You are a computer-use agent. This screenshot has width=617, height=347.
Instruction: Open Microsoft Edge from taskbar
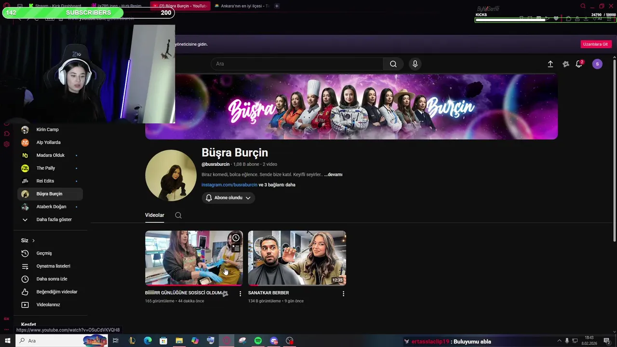coord(148,341)
